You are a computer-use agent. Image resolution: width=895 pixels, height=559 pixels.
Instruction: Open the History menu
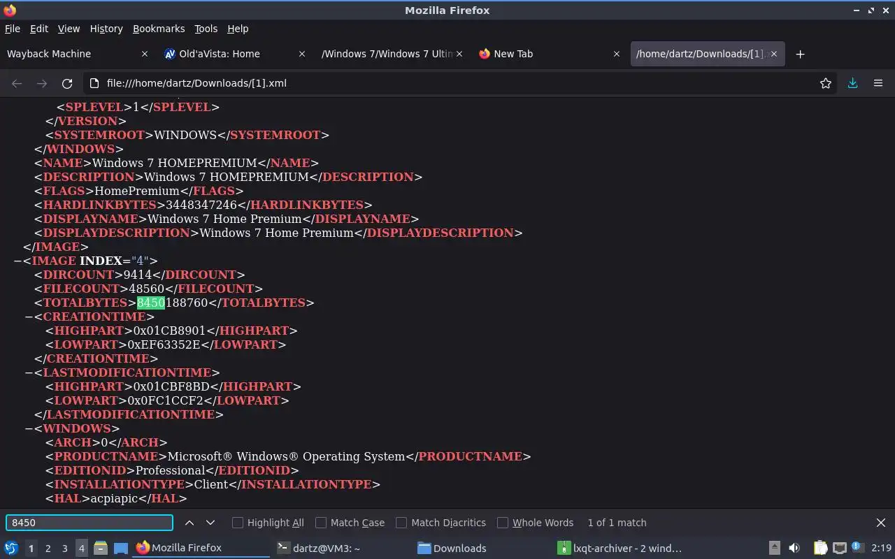click(106, 29)
